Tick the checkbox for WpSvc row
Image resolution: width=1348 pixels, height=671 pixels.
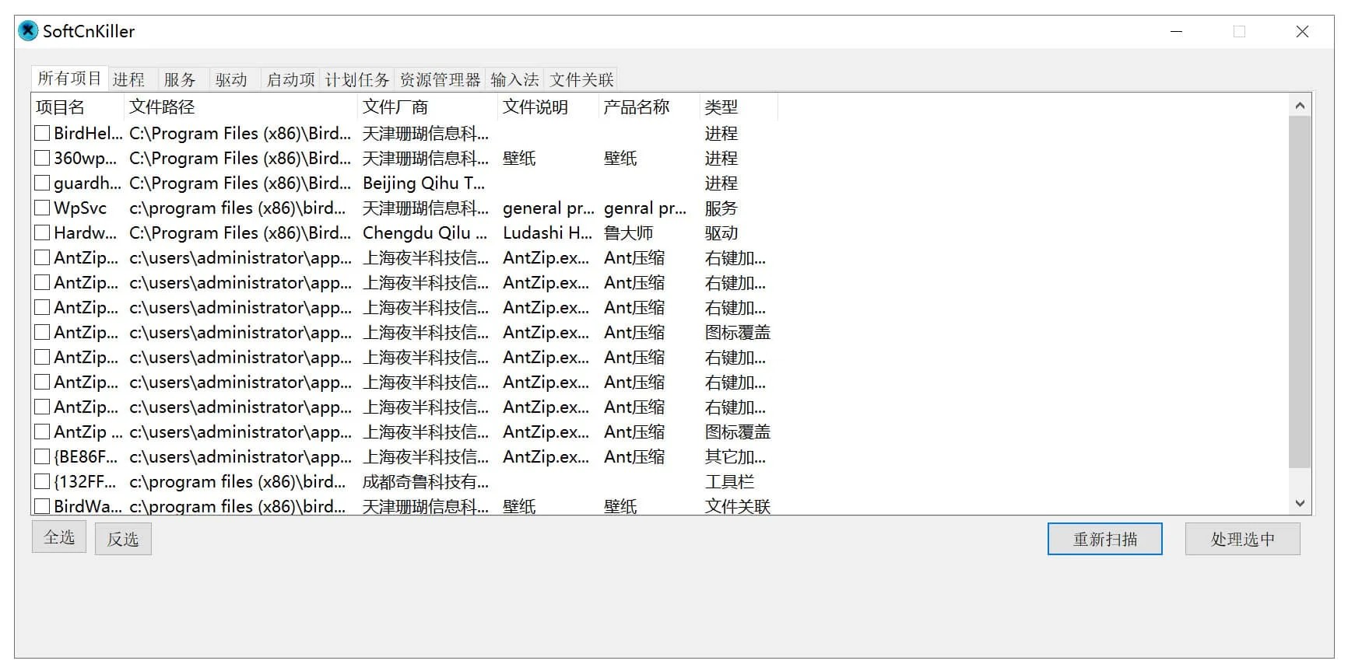click(42, 208)
